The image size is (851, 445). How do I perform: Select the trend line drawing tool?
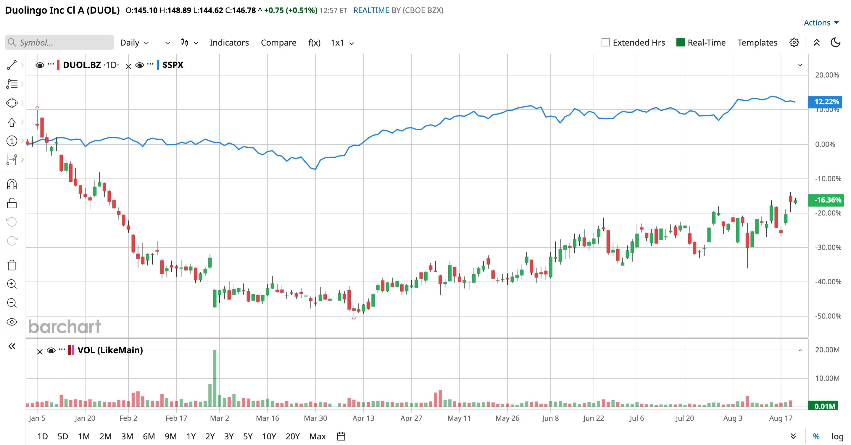12,65
